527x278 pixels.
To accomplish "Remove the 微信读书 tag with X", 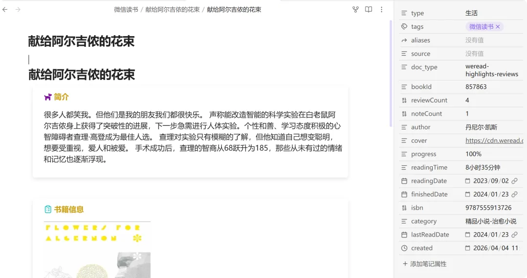I will pyautogui.click(x=498, y=26).
